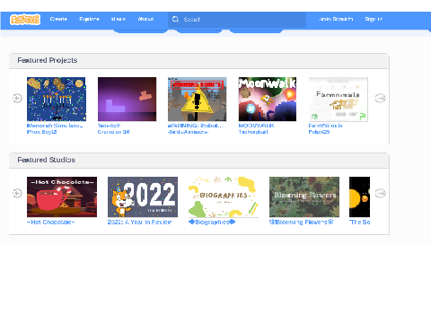Click the WARNING: Robot project title link
The image size is (431, 323).
tap(196, 126)
